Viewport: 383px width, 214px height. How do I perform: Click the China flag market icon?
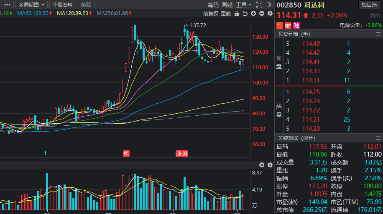[x=280, y=25]
